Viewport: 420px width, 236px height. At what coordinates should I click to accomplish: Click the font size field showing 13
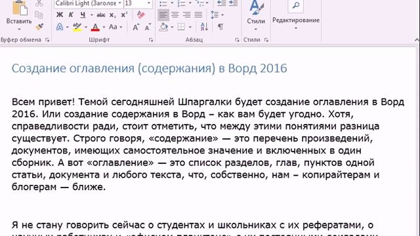(x=135, y=3)
